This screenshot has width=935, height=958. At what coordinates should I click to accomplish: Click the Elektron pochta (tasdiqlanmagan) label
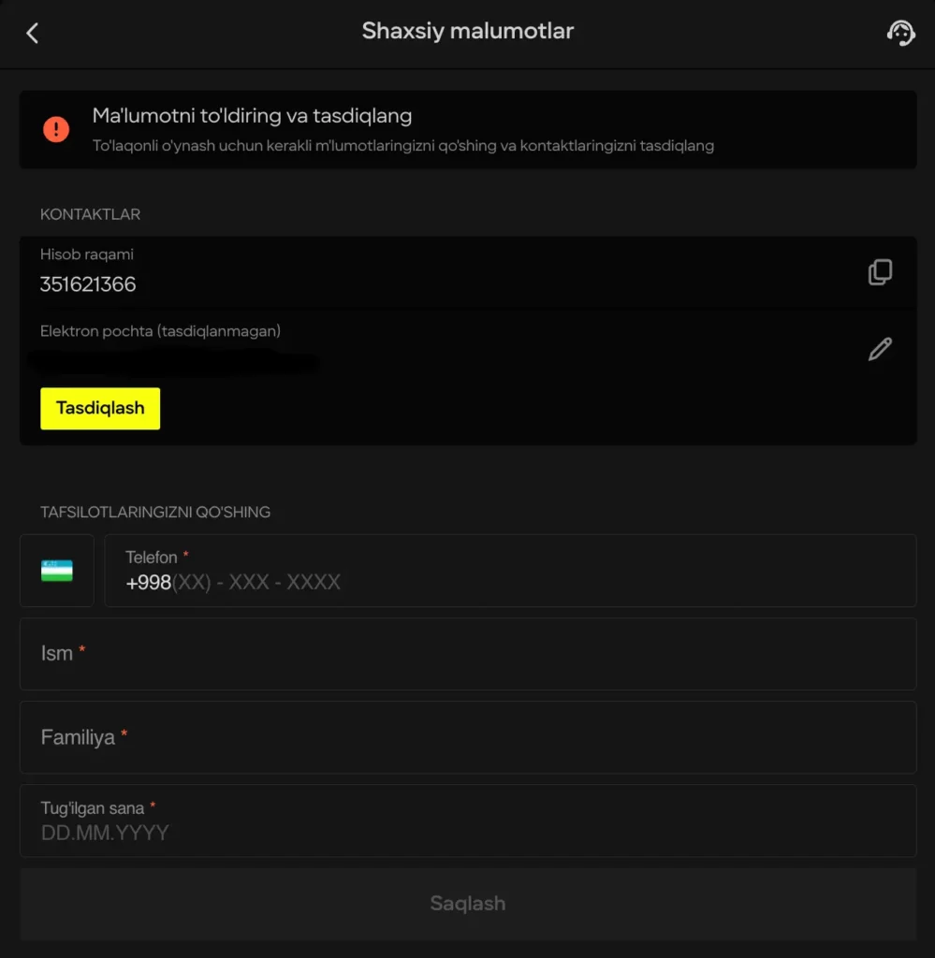pyautogui.click(x=160, y=331)
